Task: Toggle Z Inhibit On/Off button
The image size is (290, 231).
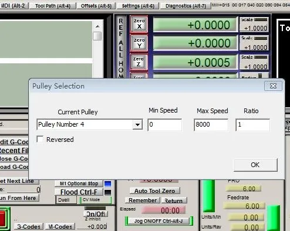Action: [96, 214]
